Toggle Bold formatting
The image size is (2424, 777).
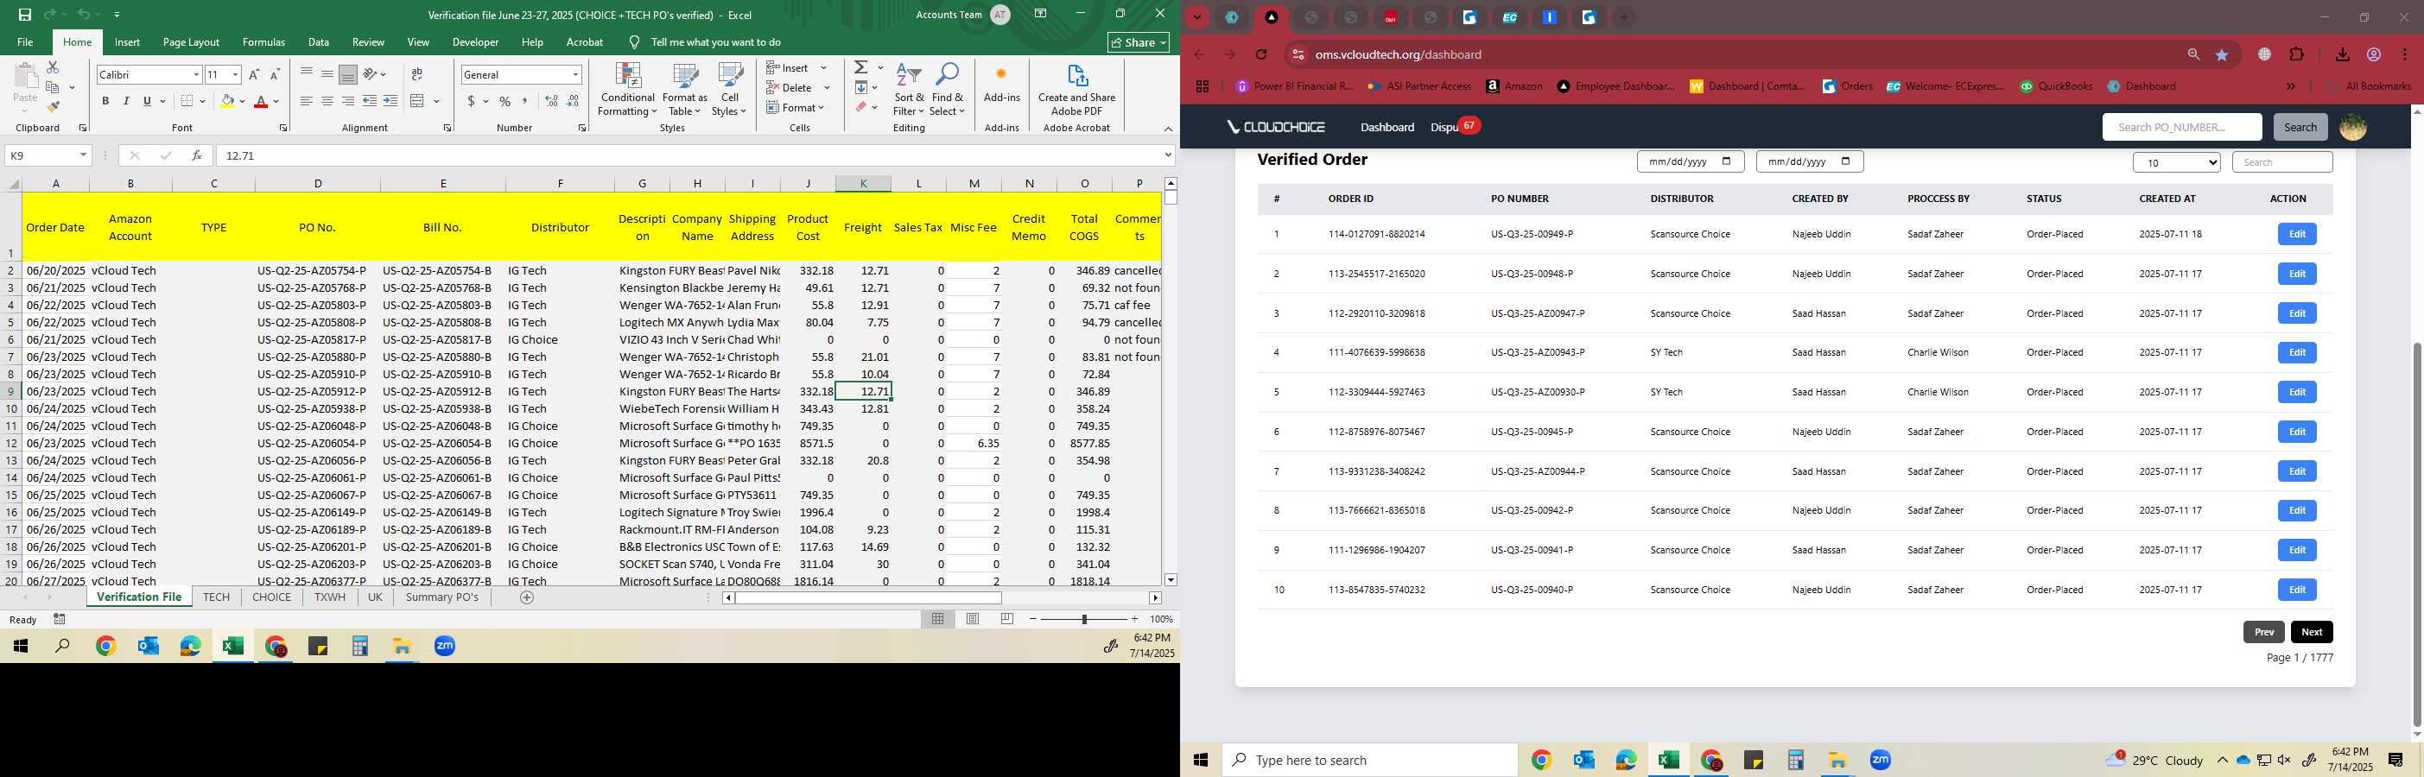(x=105, y=101)
